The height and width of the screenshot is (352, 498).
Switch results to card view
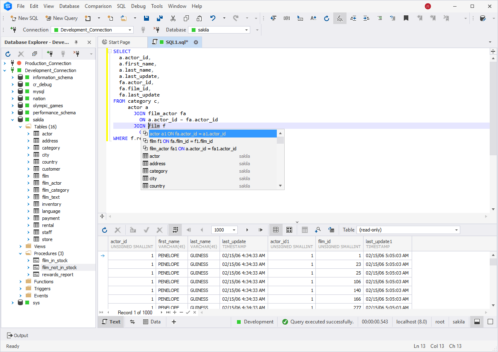[x=289, y=230]
